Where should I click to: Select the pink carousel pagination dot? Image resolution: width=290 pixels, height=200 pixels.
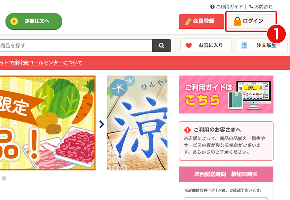[x=4, y=178]
